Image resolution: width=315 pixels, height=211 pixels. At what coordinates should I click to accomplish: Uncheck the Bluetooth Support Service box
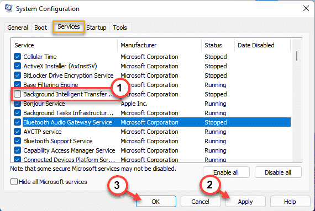tap(18, 141)
